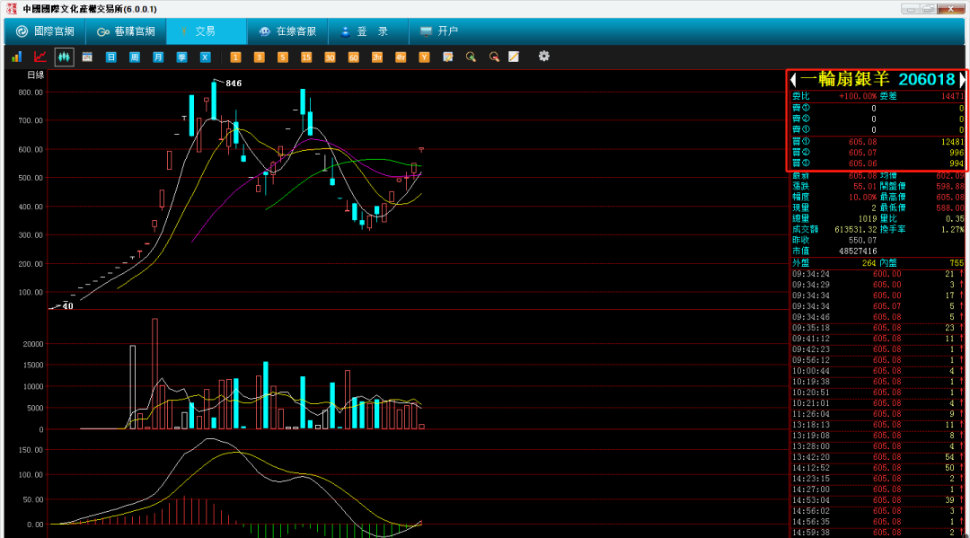Open the drawing pencil tool icon

click(x=514, y=57)
